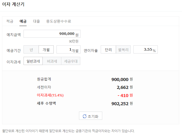Click the 원금합계 label
Viewport: 182px width, 134px height.
tap(44, 79)
